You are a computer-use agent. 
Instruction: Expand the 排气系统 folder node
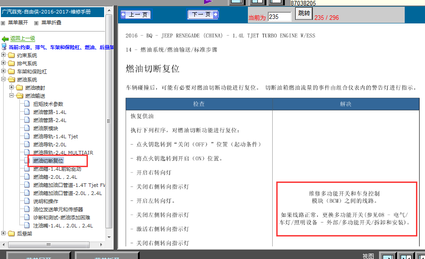pos(3,63)
